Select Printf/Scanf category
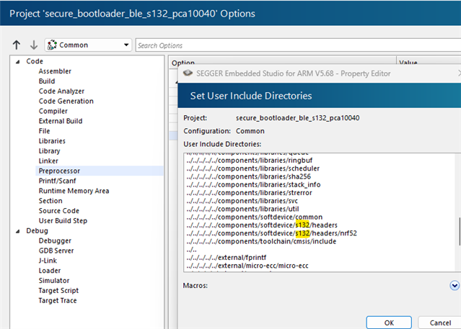 (x=57, y=181)
